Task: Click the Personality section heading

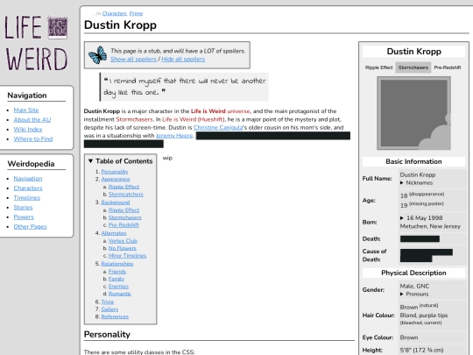Action: coord(107,335)
